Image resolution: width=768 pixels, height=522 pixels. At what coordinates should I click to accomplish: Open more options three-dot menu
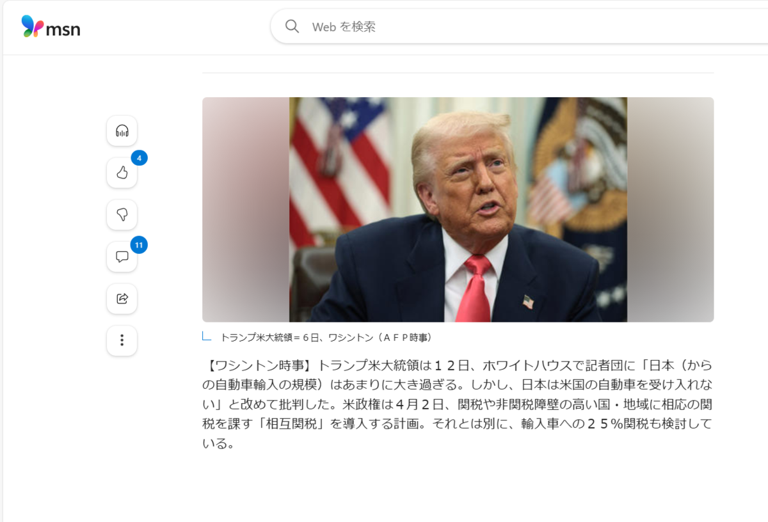[x=122, y=340]
